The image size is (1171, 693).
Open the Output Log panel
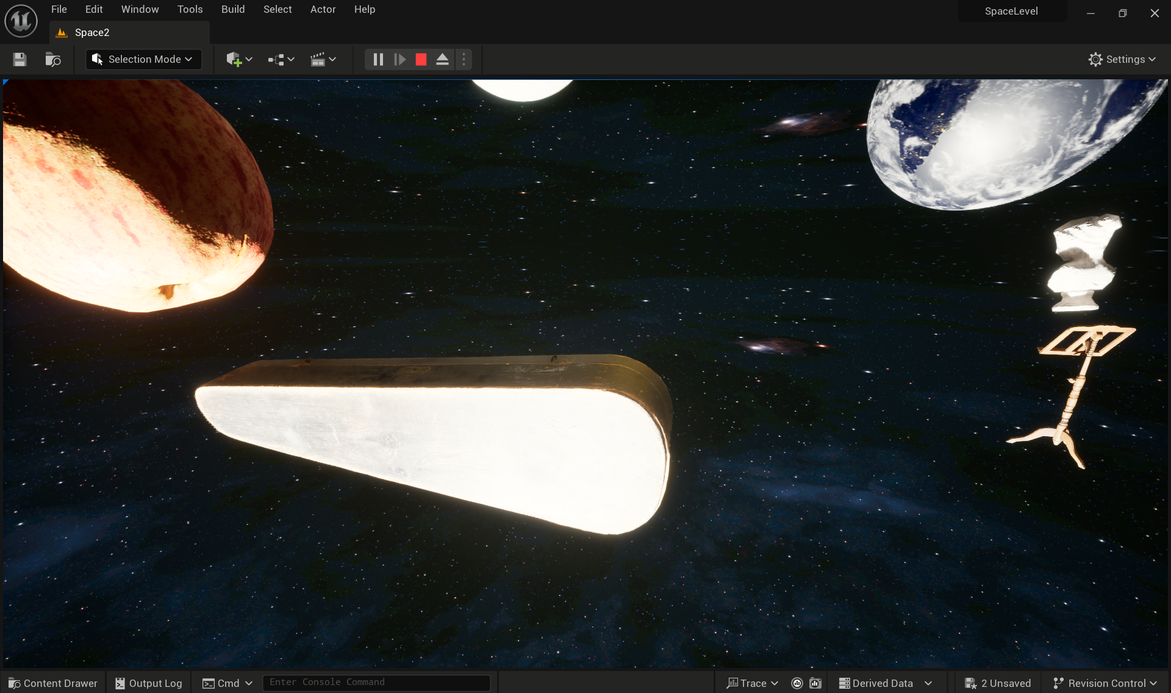(149, 683)
